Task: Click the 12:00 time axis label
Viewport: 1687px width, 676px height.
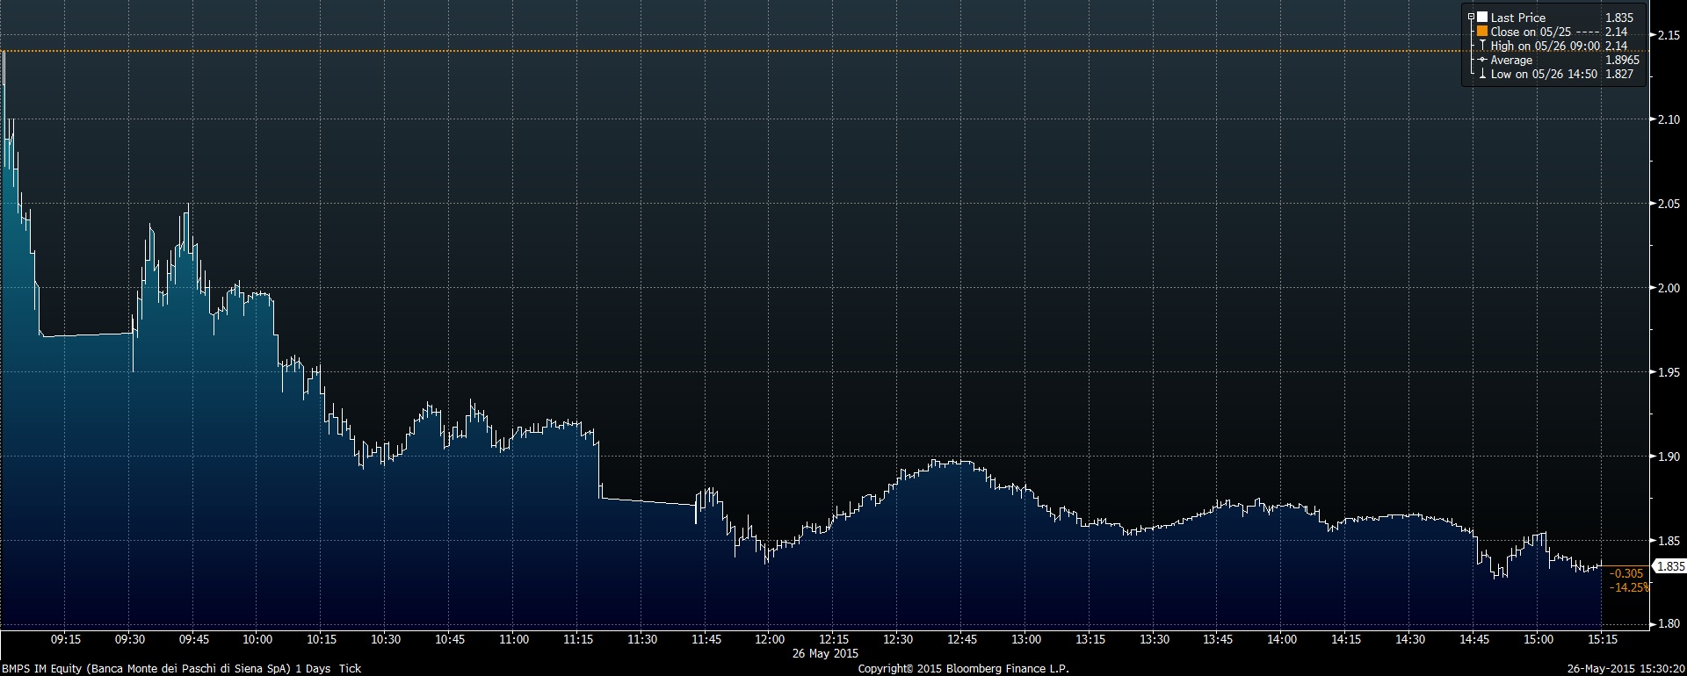Action: tap(770, 640)
